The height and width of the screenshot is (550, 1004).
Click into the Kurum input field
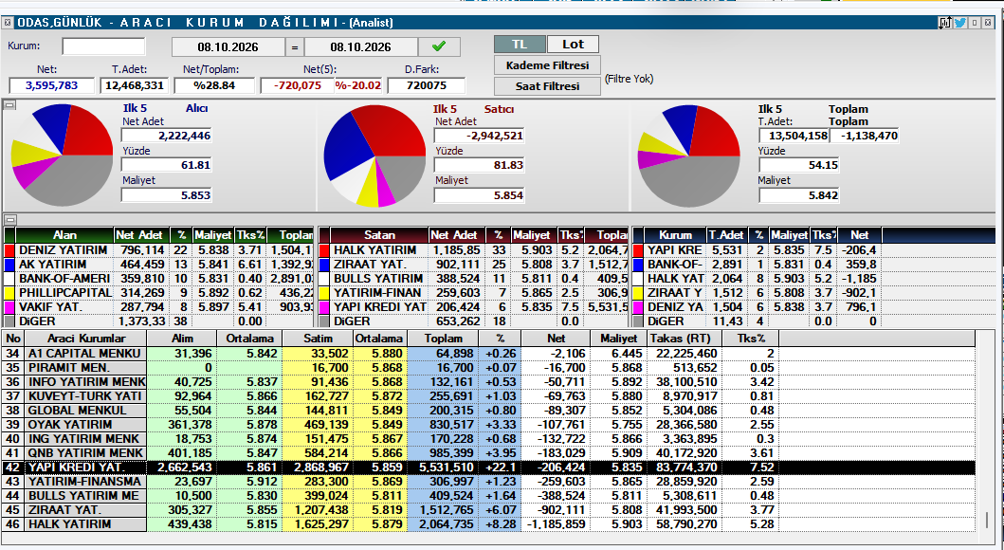point(103,46)
